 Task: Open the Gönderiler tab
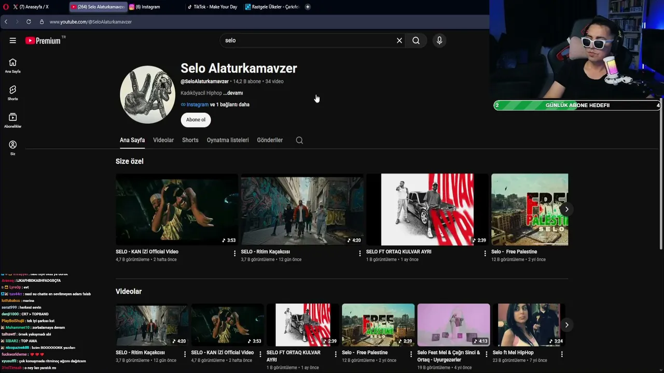(270, 140)
